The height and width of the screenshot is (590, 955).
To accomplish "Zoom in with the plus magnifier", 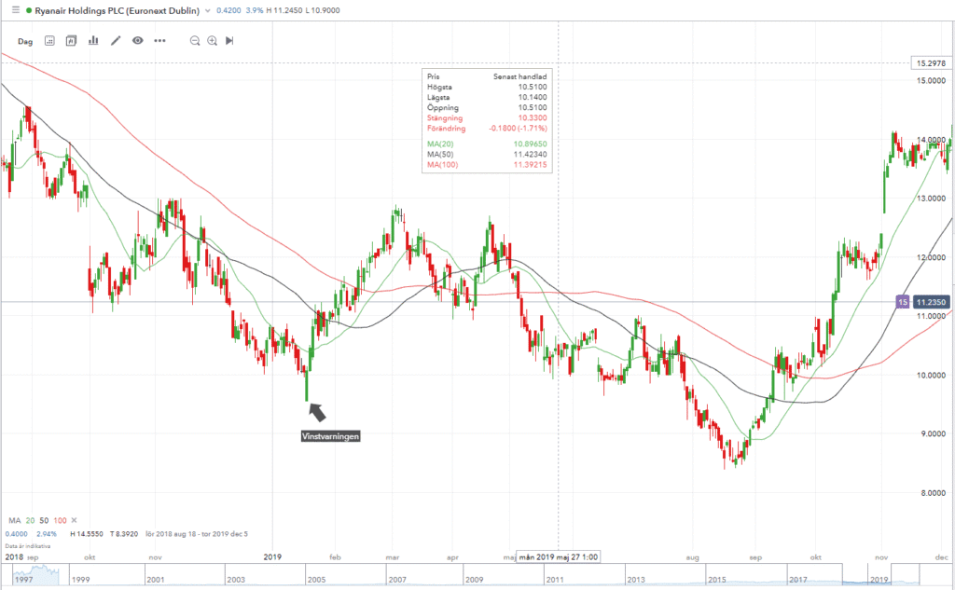I will pyautogui.click(x=213, y=41).
